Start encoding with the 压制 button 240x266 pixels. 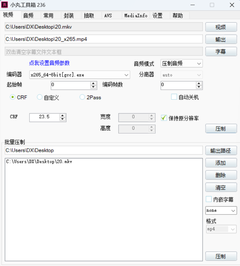(221, 128)
